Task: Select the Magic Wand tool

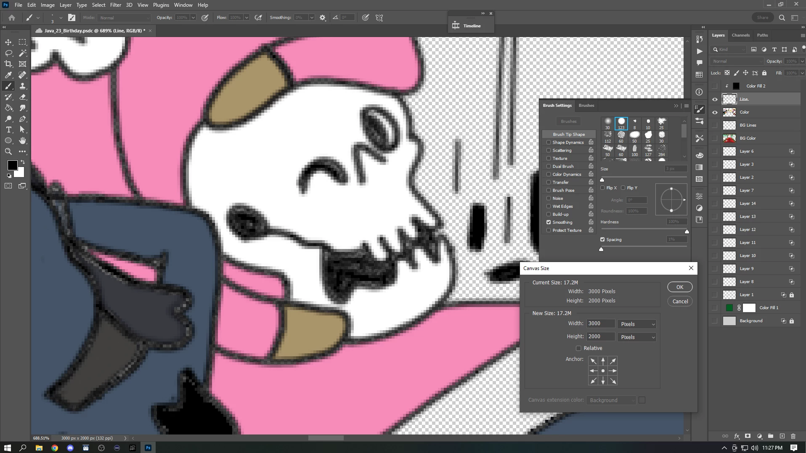Action: [x=23, y=53]
